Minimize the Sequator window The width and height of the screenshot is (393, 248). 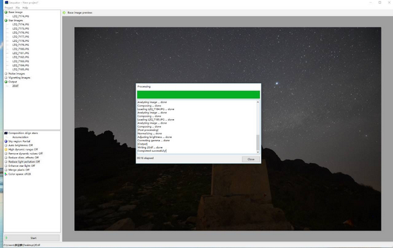(371, 3)
